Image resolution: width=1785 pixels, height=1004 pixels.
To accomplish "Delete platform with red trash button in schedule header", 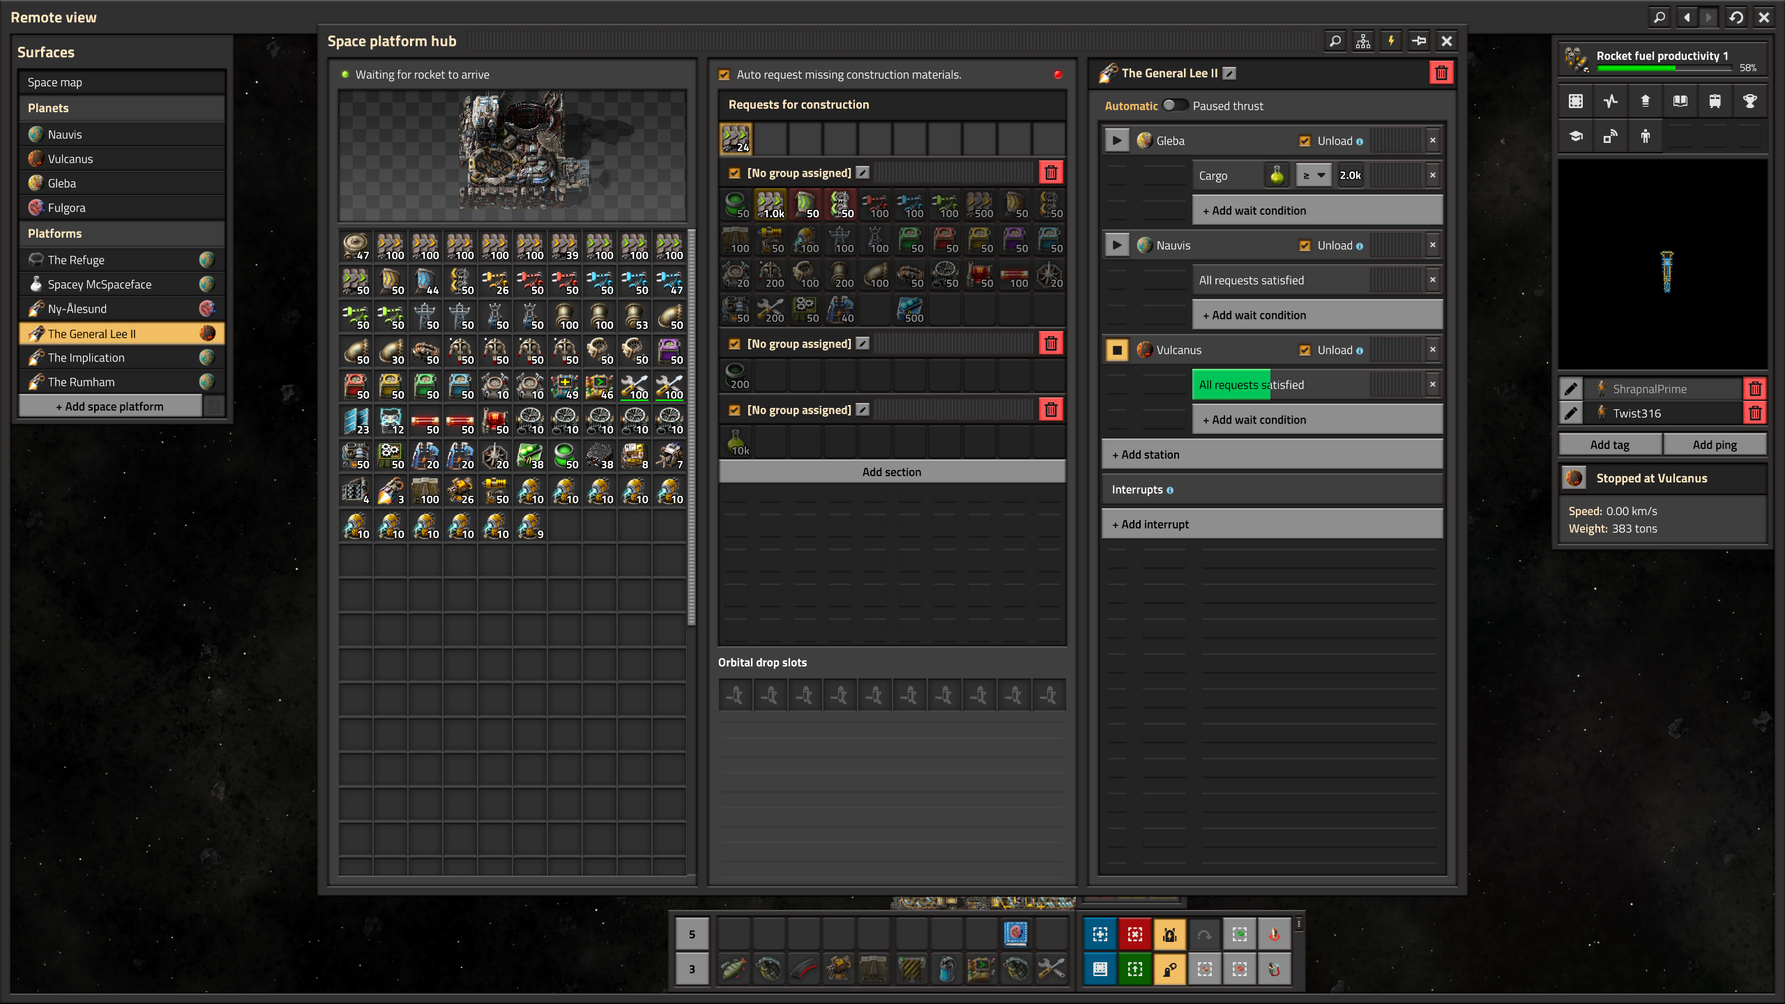I will (1441, 73).
